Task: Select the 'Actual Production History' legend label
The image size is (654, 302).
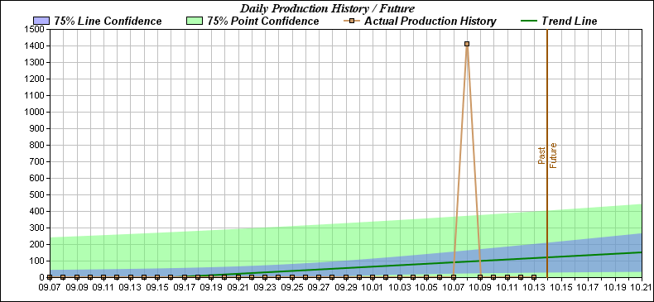Action: (430, 22)
